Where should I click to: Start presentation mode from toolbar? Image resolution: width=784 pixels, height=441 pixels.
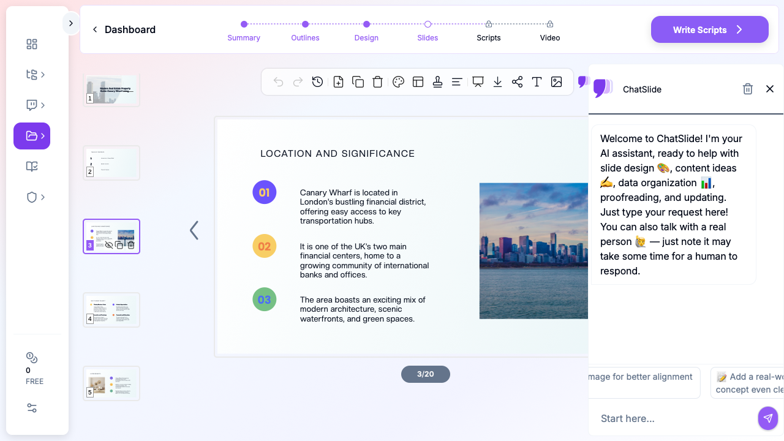(x=478, y=82)
